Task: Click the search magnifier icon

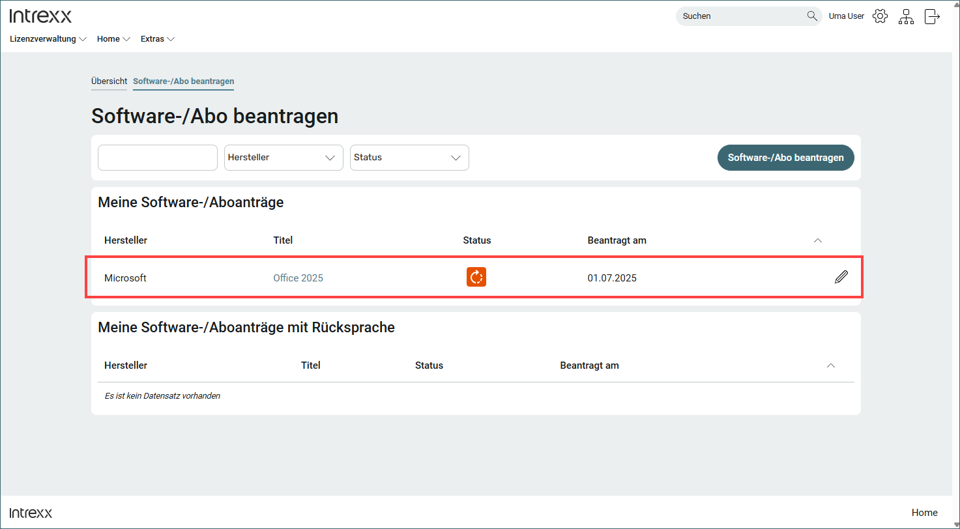Action: 812,16
